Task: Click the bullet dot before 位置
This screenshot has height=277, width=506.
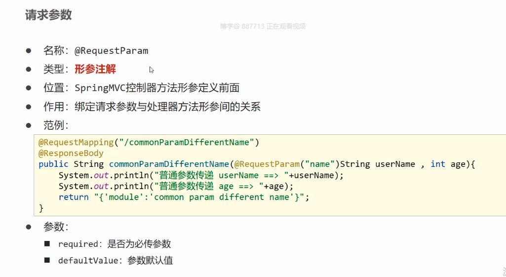Action: click(29, 88)
